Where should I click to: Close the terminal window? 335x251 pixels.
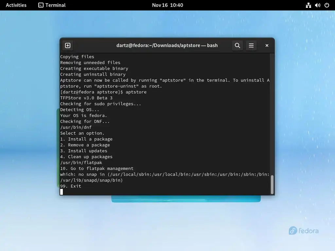[267, 45]
